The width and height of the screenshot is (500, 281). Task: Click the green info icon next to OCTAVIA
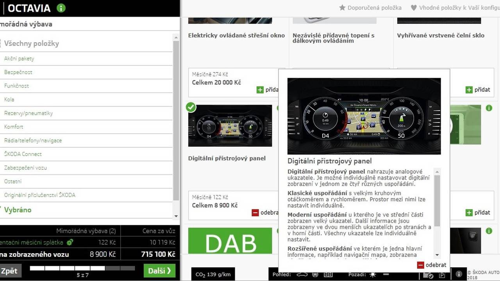(x=61, y=8)
